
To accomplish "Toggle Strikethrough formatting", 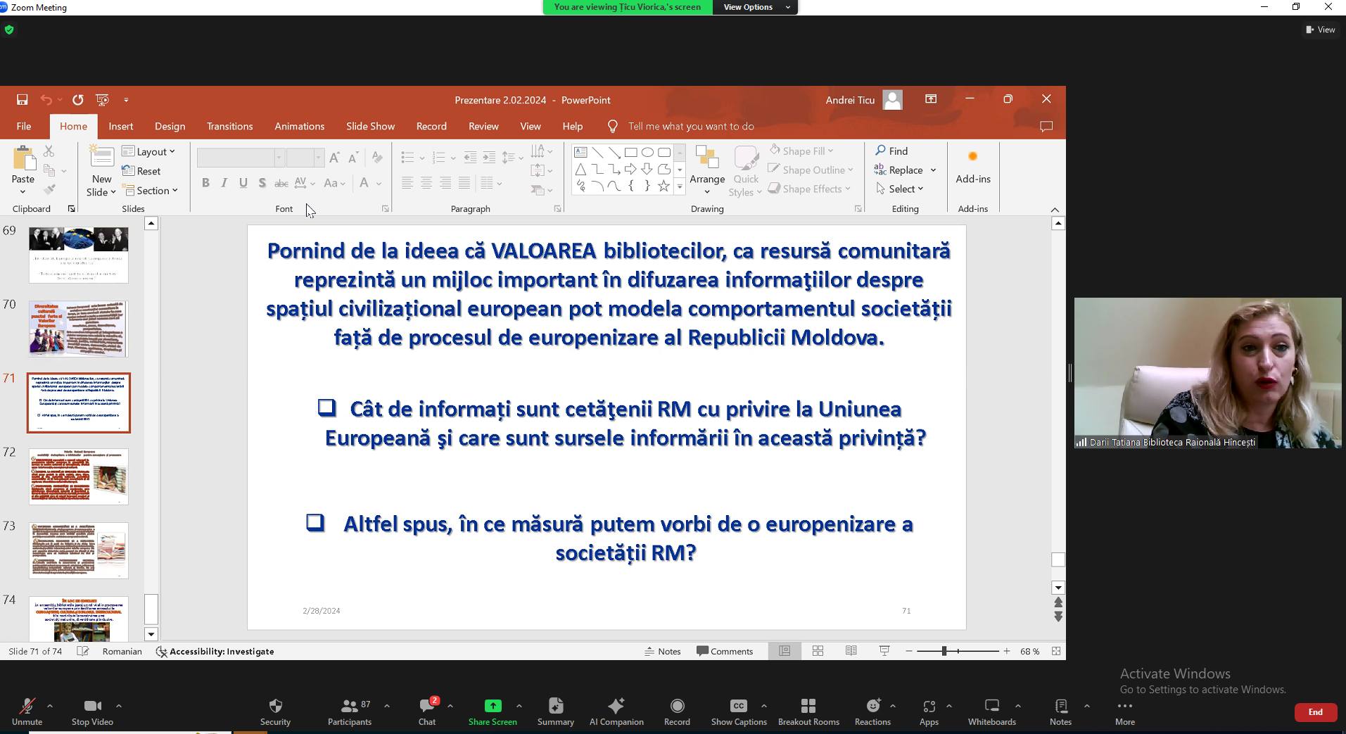I will pos(281,183).
